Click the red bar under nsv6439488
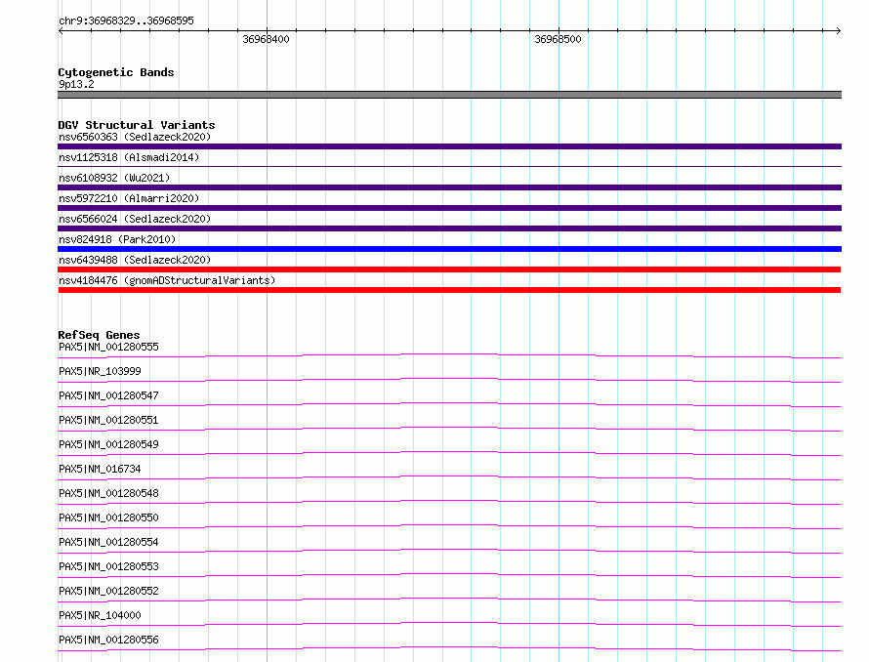The image size is (869, 662). [449, 269]
